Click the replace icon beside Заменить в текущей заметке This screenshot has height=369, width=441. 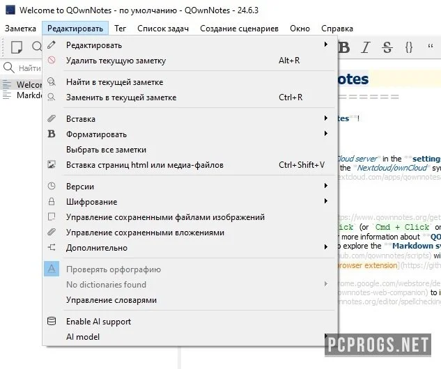coord(52,97)
